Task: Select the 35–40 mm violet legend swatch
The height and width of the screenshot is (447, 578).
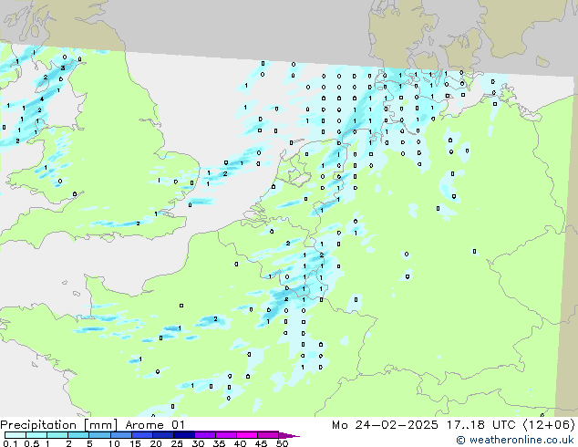Action: pyautogui.click(x=225, y=435)
